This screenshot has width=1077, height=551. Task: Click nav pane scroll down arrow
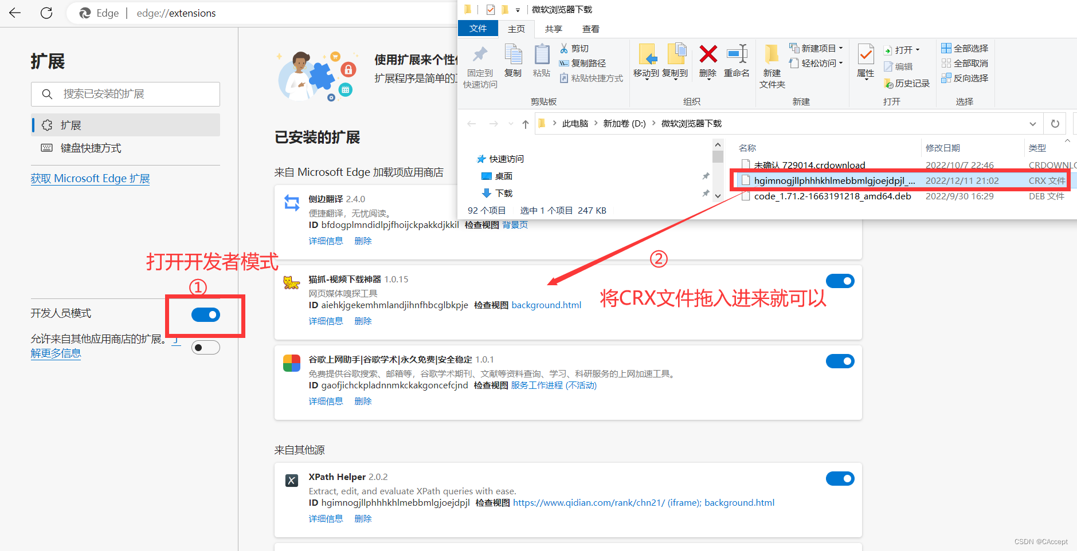coord(718,195)
